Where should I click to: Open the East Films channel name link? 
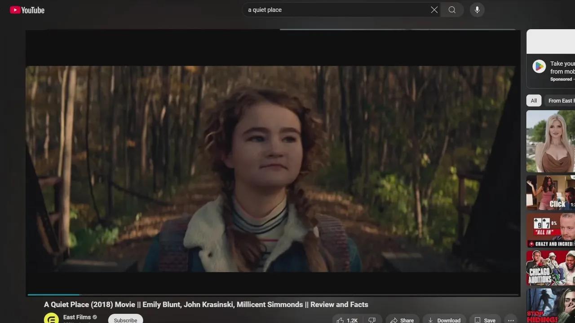point(77,317)
